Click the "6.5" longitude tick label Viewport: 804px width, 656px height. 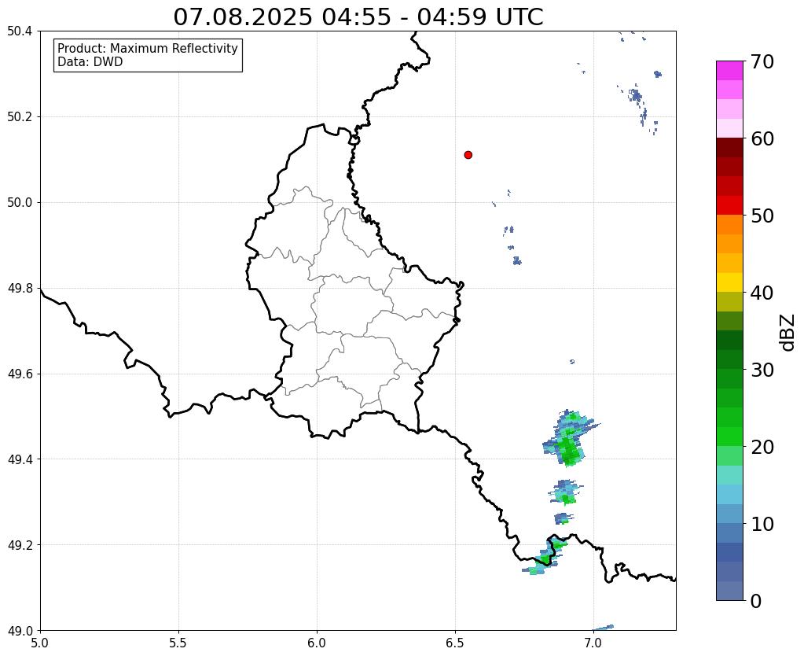455,643
